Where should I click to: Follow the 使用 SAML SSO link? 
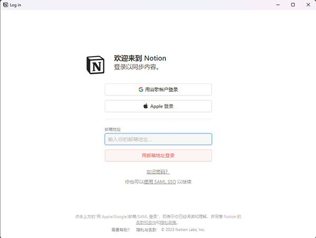click(x=160, y=182)
